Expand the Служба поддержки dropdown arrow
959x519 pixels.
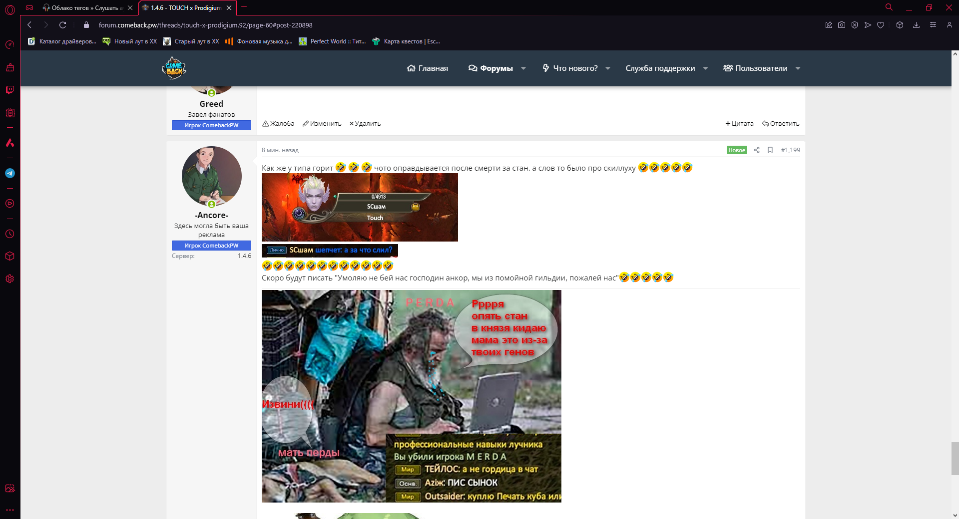coord(705,68)
